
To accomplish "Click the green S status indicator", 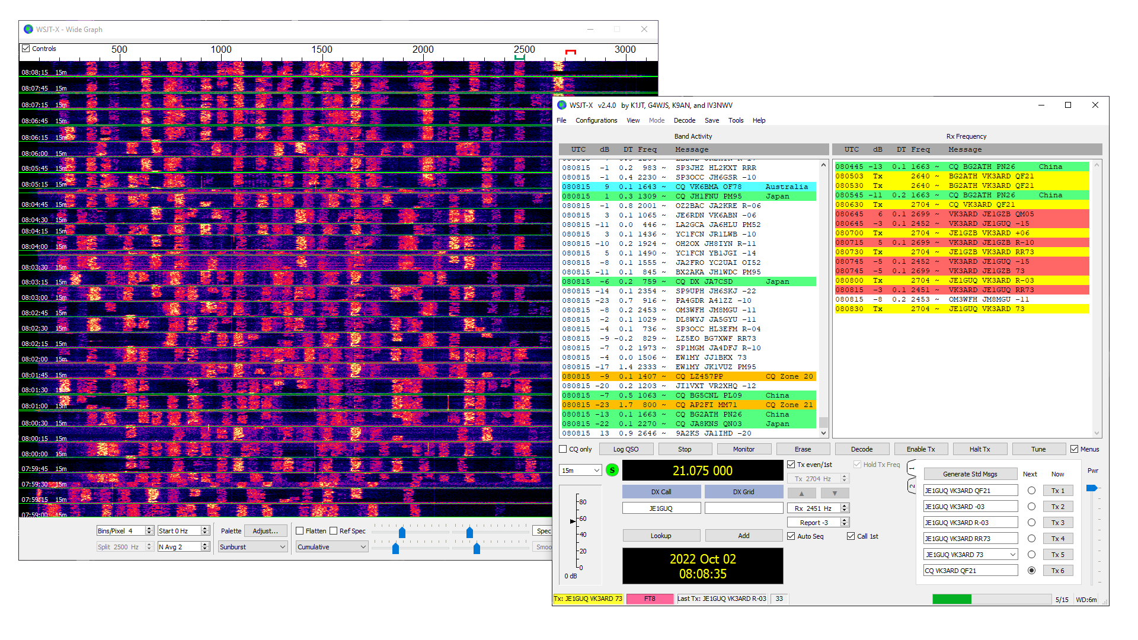I will 612,470.
